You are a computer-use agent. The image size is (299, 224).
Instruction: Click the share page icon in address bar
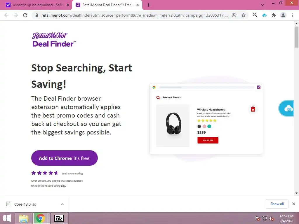(234, 15)
